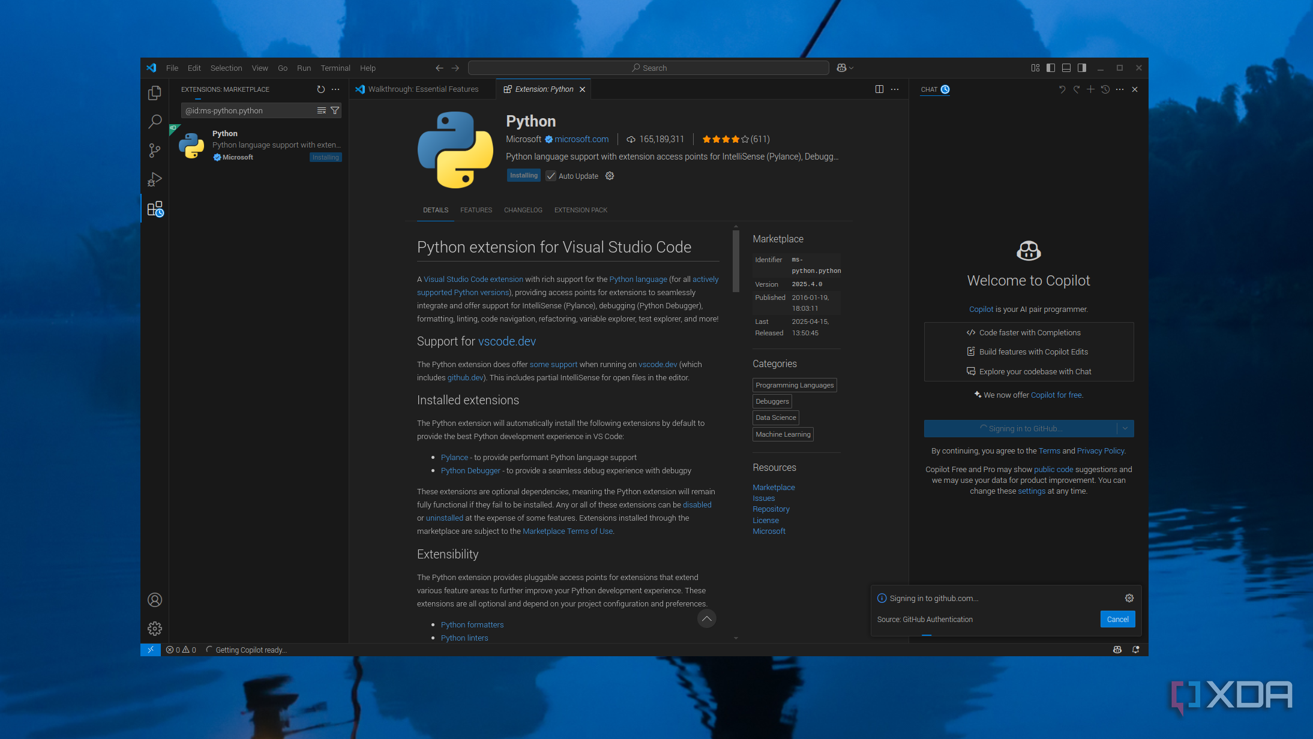
Task: Toggle the Auto Update checkbox
Action: [x=551, y=176]
